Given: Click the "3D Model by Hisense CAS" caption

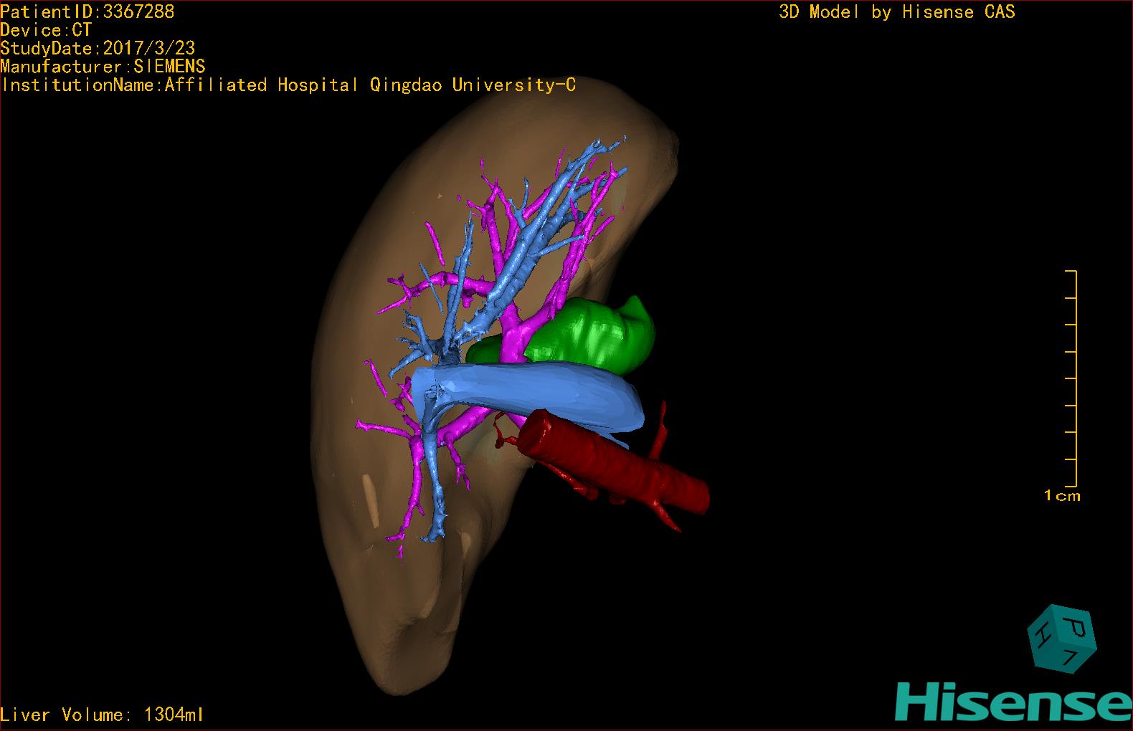Looking at the screenshot, I should point(897,11).
